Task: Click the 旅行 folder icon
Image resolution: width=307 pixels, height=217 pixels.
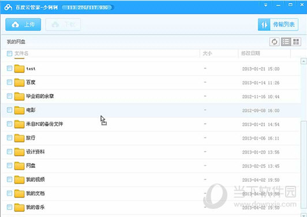Action: pos(19,138)
